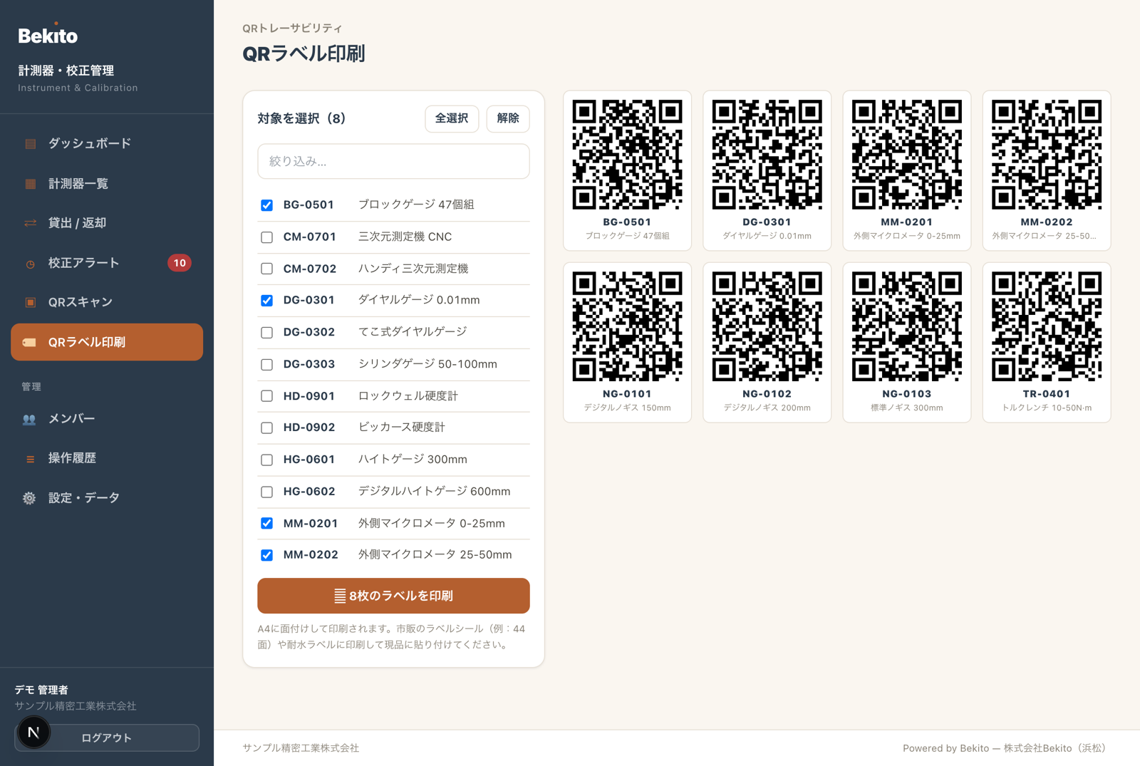
Task: Click the NG-0103 QR code card
Action: (906, 343)
